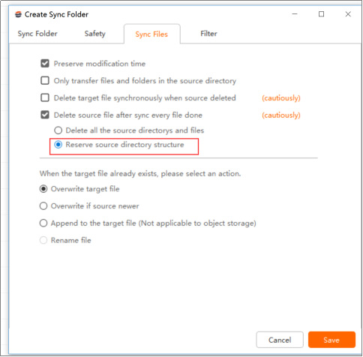Click the app icon beside Create Sync Folder
Image resolution: width=363 pixels, height=357 pixels.
click(x=18, y=14)
